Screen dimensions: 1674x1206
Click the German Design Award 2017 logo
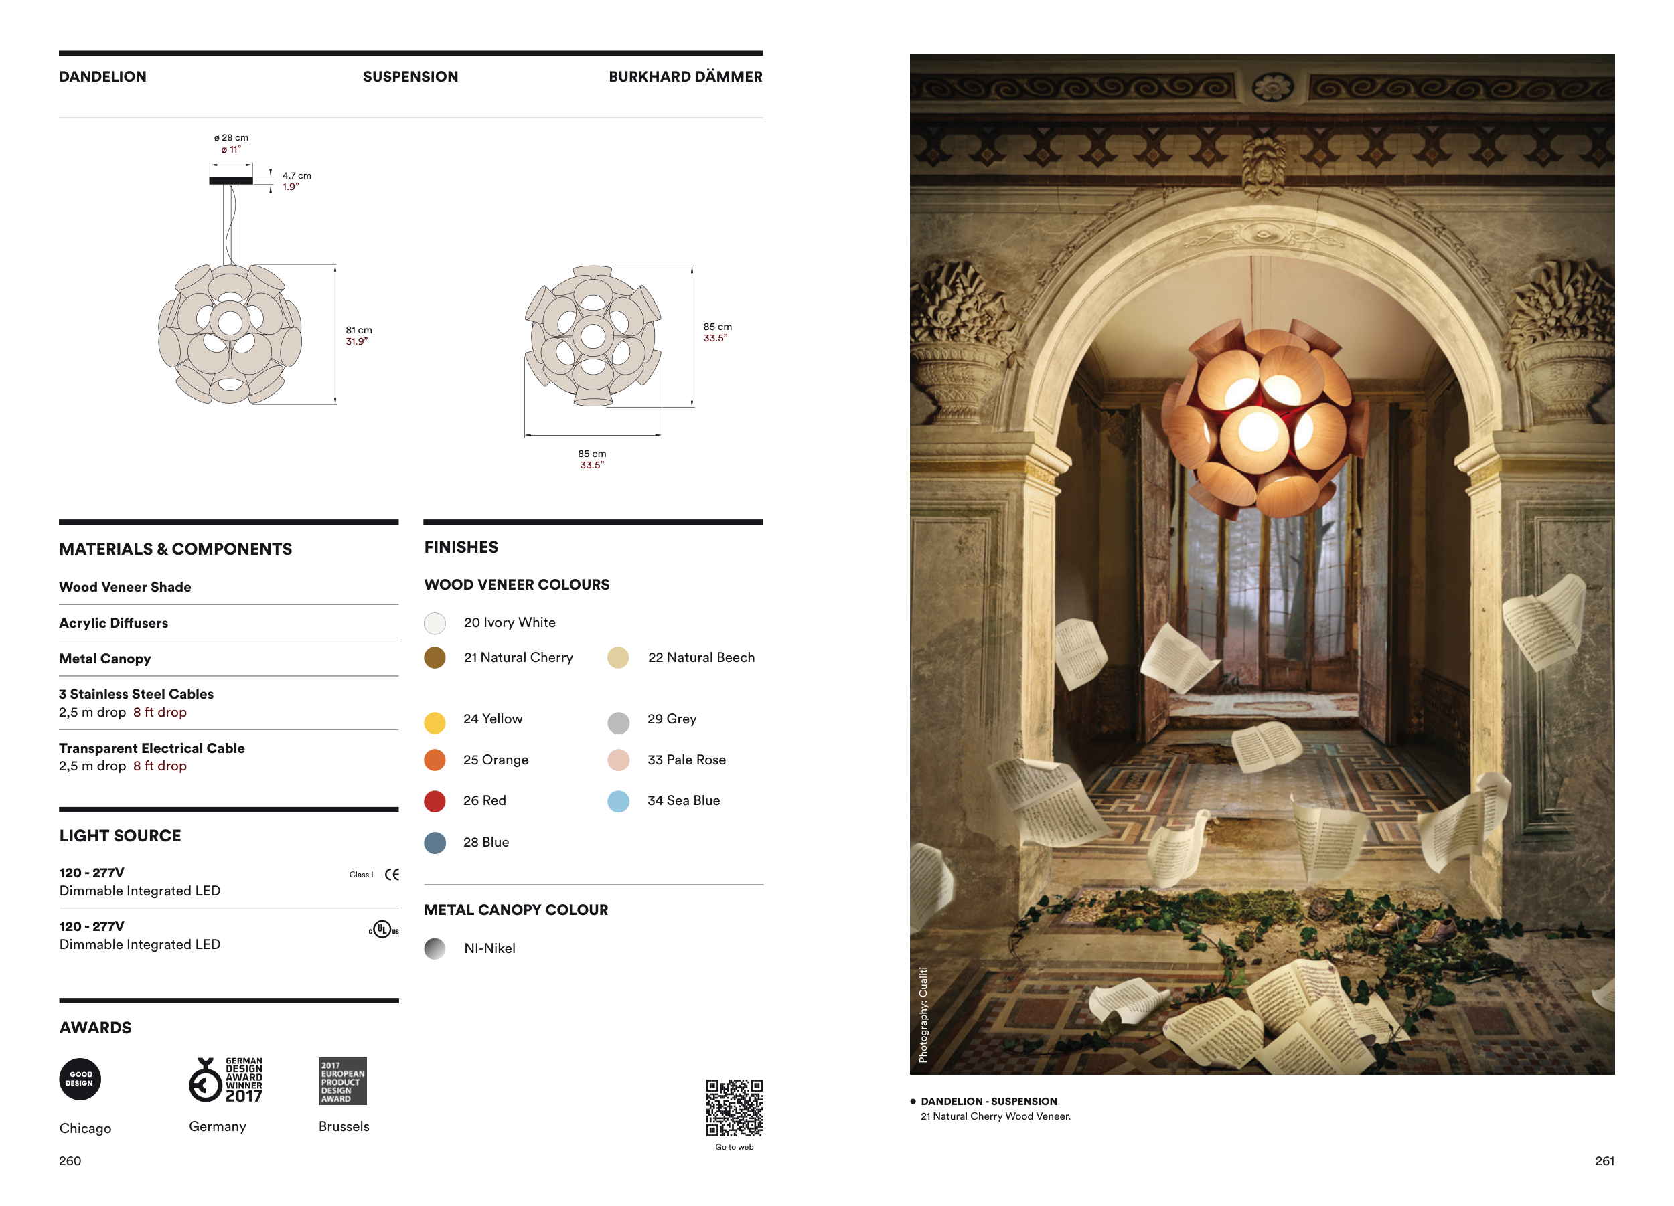click(225, 1080)
